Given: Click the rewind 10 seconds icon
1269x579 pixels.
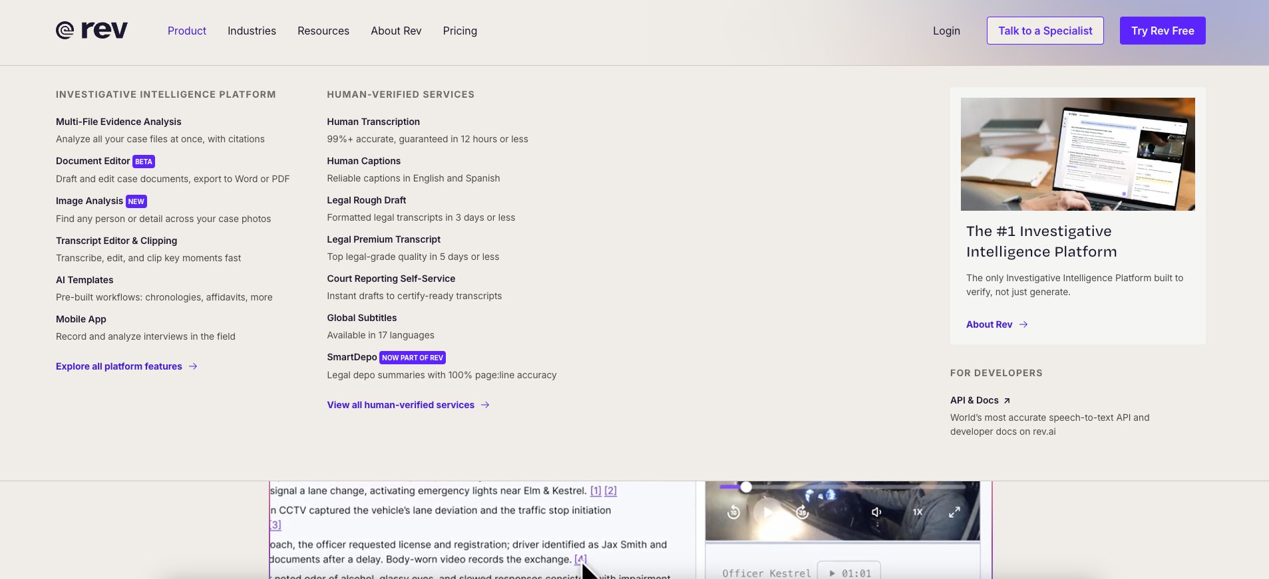Looking at the screenshot, I should pyautogui.click(x=734, y=512).
